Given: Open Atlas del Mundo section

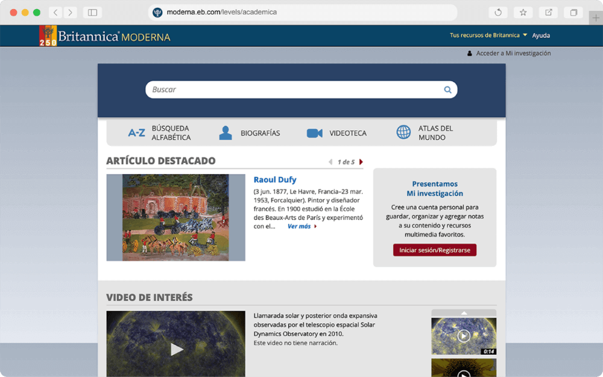Looking at the screenshot, I should (436, 133).
